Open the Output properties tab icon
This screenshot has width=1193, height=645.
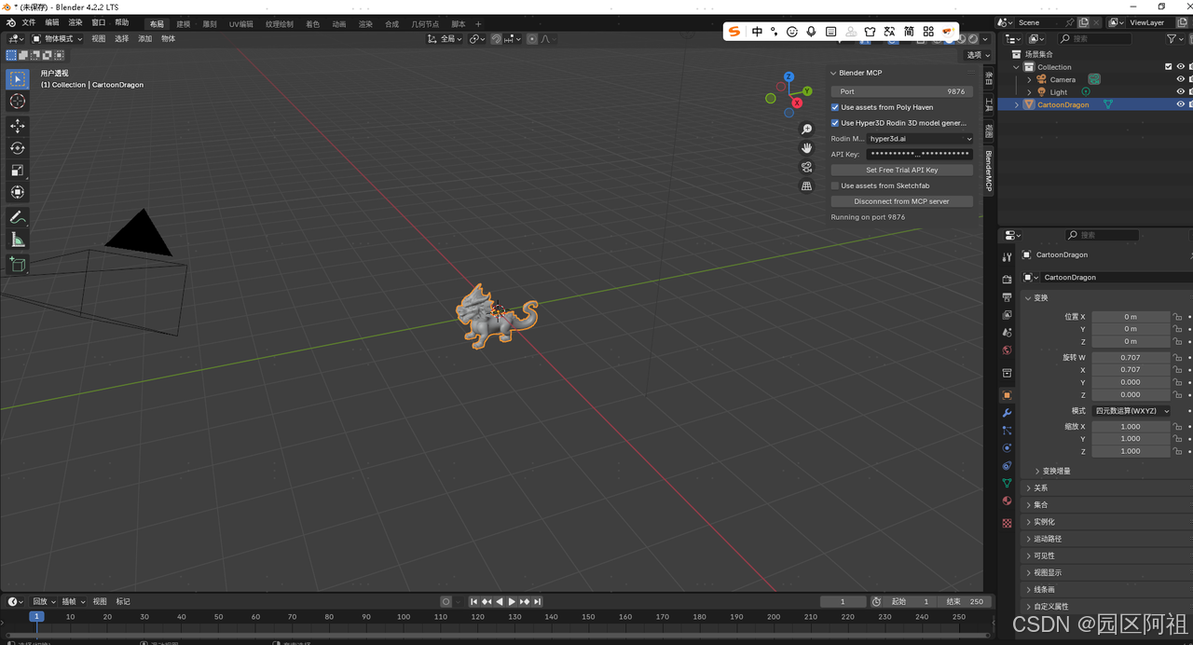click(x=1007, y=297)
